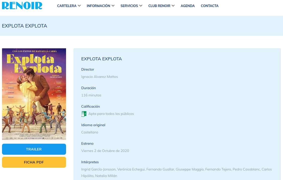Click the Duración label
This screenshot has height=180, width=283.
[88, 88]
